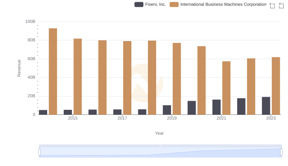The width and height of the screenshot is (288, 166).
Task: Click the 80B y-axis label
Action: [31, 40]
